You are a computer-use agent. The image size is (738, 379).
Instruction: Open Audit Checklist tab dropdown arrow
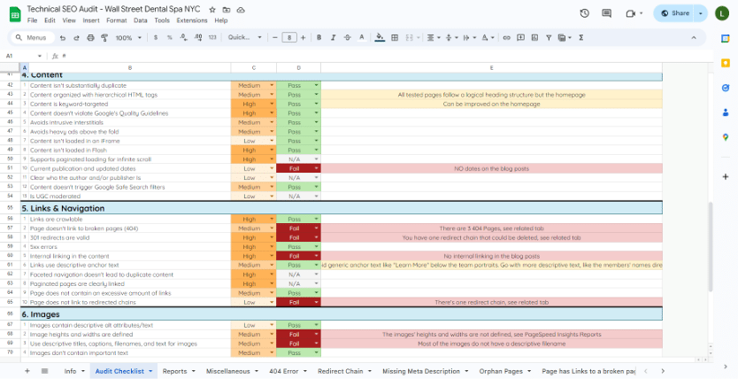click(x=151, y=371)
